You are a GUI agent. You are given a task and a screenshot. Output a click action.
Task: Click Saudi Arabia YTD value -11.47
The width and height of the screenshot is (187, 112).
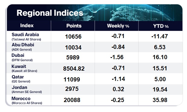pyautogui.click(x=160, y=36)
